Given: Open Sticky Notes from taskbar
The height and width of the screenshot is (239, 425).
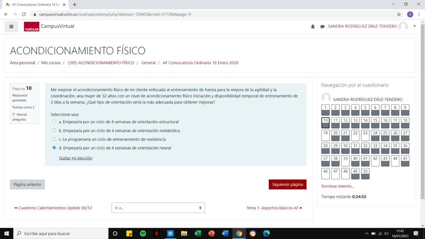Looking at the screenshot, I should pyautogui.click(x=129, y=233).
